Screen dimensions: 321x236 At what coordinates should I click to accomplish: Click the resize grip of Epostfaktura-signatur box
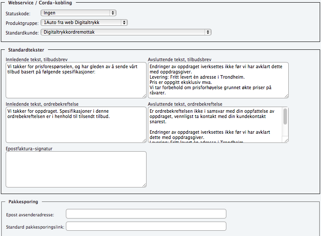coord(144,185)
